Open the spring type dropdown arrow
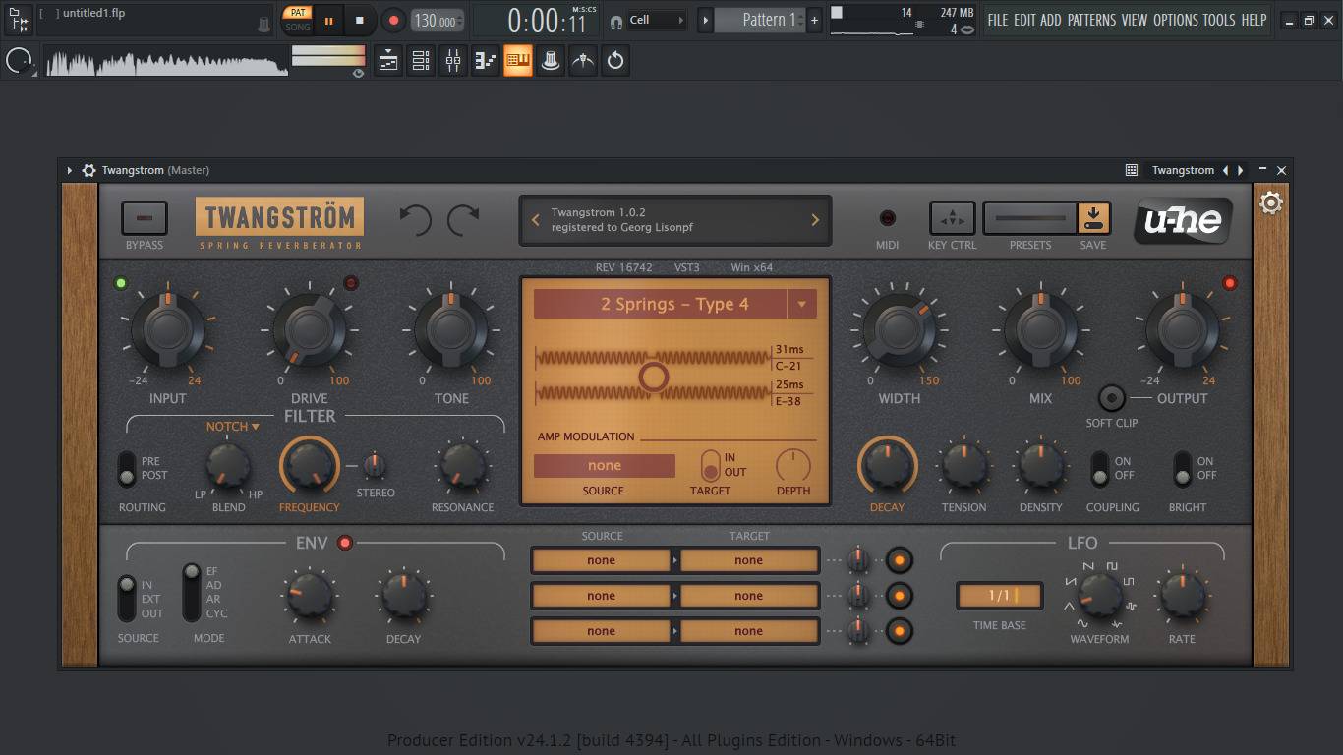Screen dimensions: 1343x755 (801, 304)
